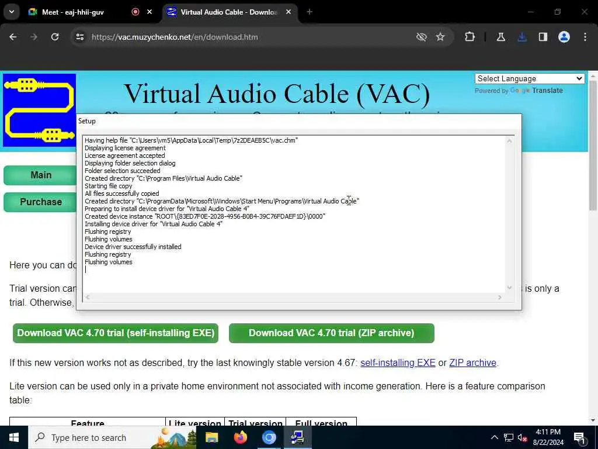Click Download VAC 4.70 trial ZIP archive
Image resolution: width=598 pixels, height=449 pixels.
(x=332, y=333)
